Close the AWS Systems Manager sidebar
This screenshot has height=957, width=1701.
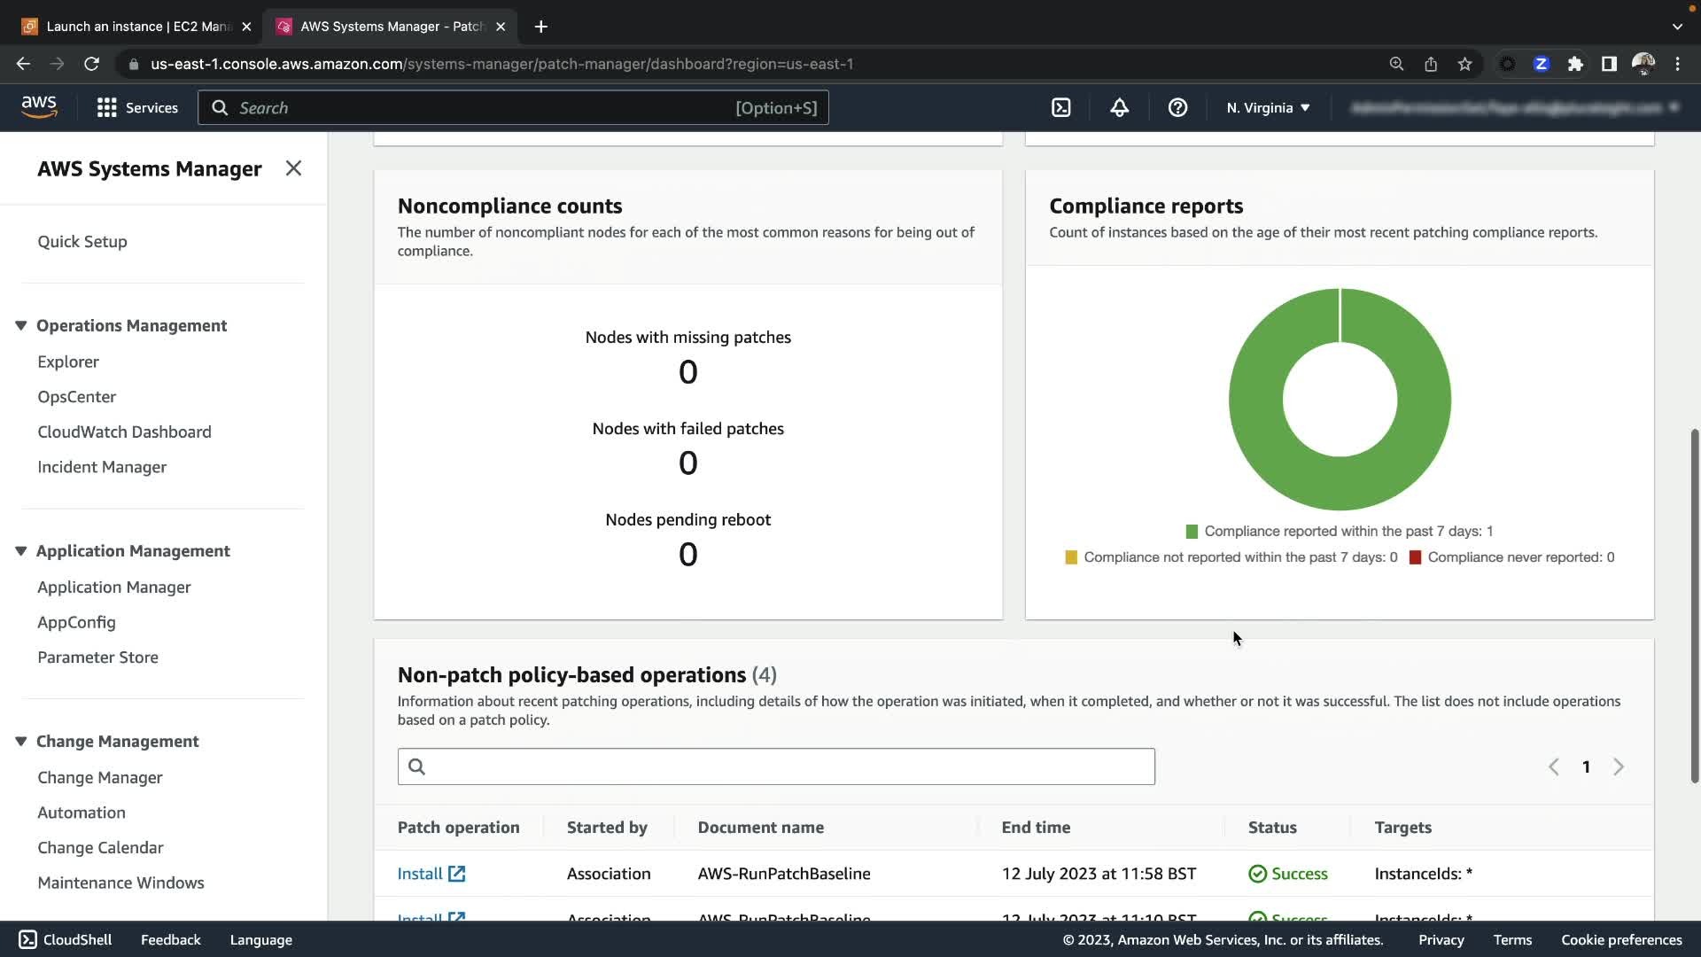point(293,168)
